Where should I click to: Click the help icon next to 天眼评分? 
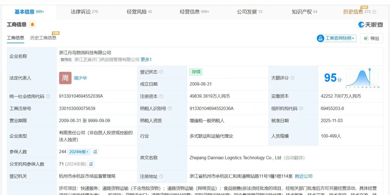[x=292, y=78]
